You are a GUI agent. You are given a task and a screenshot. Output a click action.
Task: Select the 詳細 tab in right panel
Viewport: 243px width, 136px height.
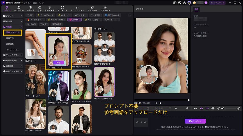(x=196, y=9)
